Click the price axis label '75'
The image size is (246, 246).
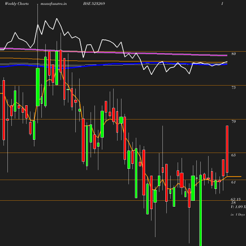pos(234,88)
